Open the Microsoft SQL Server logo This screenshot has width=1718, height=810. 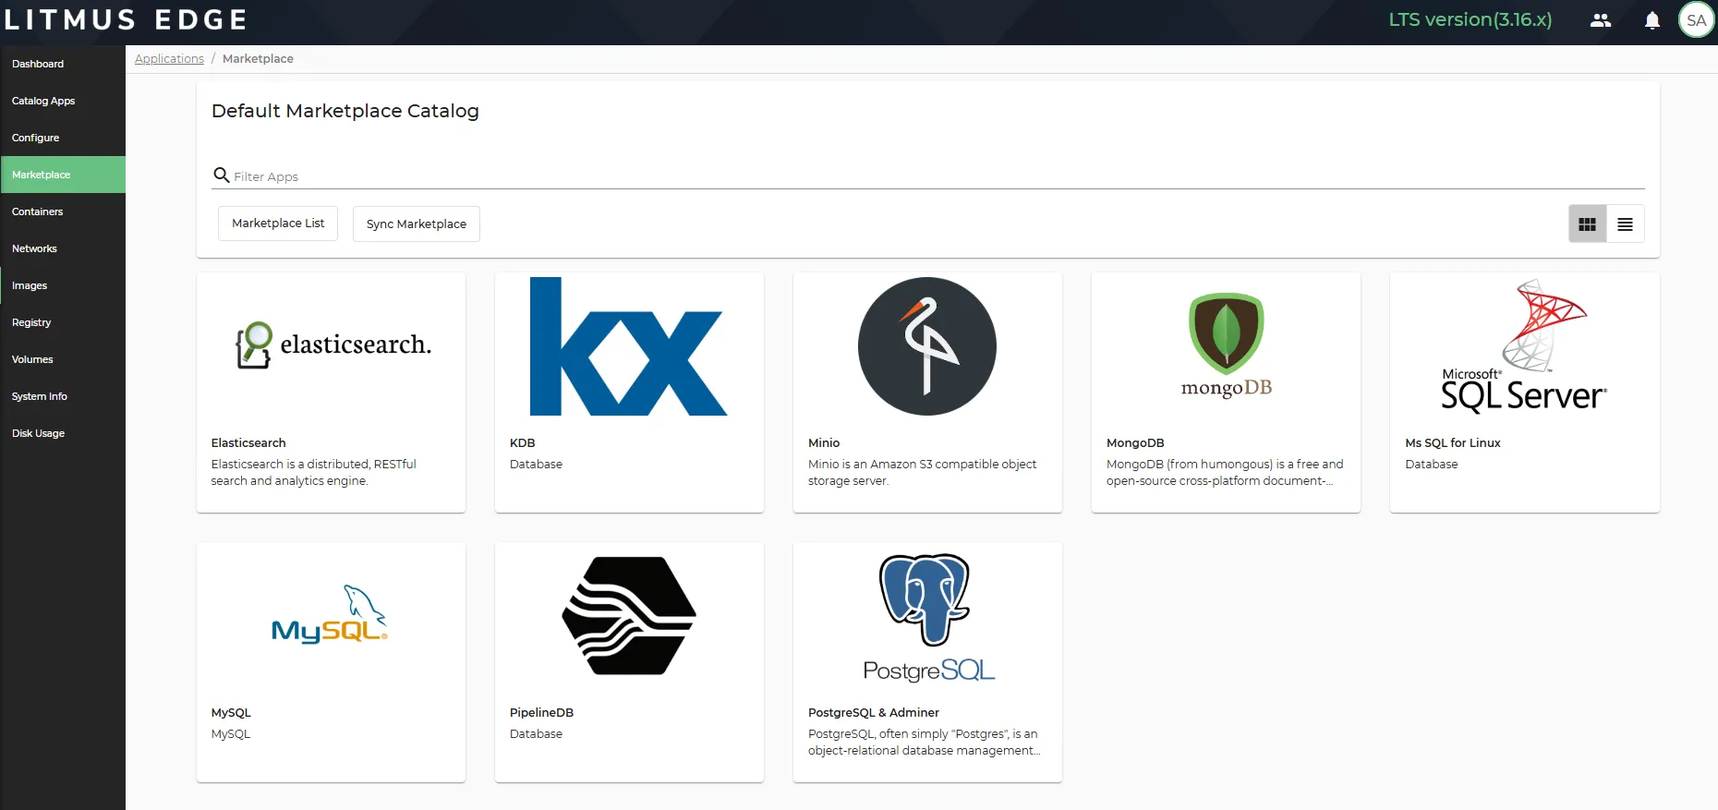tap(1524, 345)
